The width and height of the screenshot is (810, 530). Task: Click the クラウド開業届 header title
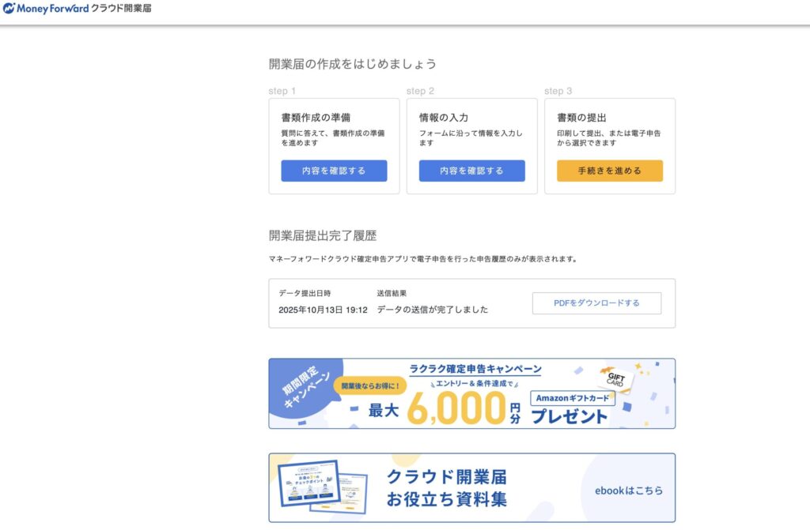(121, 9)
